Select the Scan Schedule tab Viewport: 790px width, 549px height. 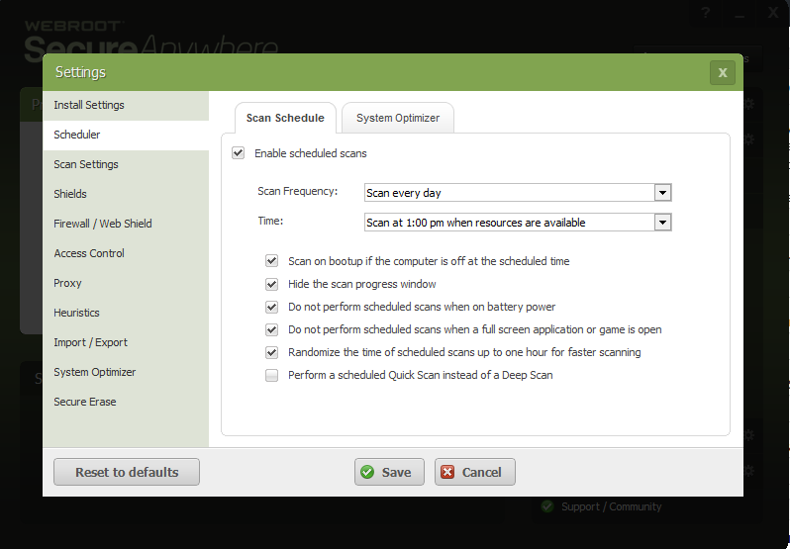tap(285, 118)
